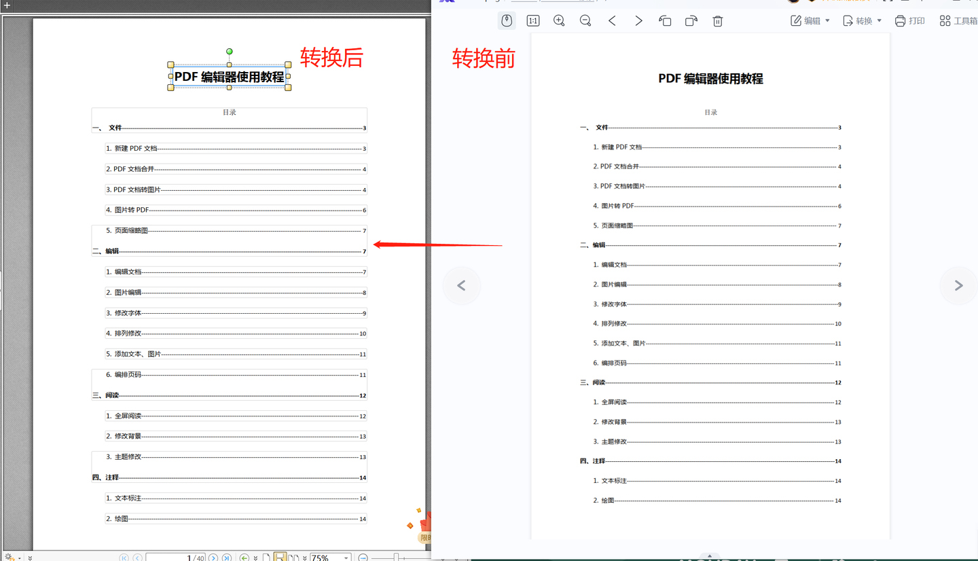Click the 打印 print button
The image size is (978, 561).
point(909,21)
